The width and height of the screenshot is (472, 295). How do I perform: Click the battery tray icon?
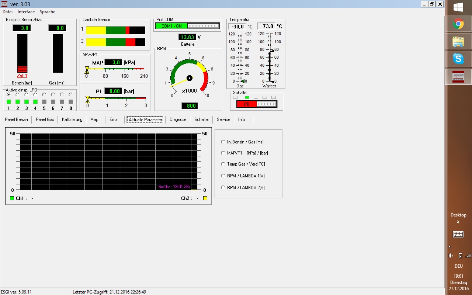coord(460,256)
